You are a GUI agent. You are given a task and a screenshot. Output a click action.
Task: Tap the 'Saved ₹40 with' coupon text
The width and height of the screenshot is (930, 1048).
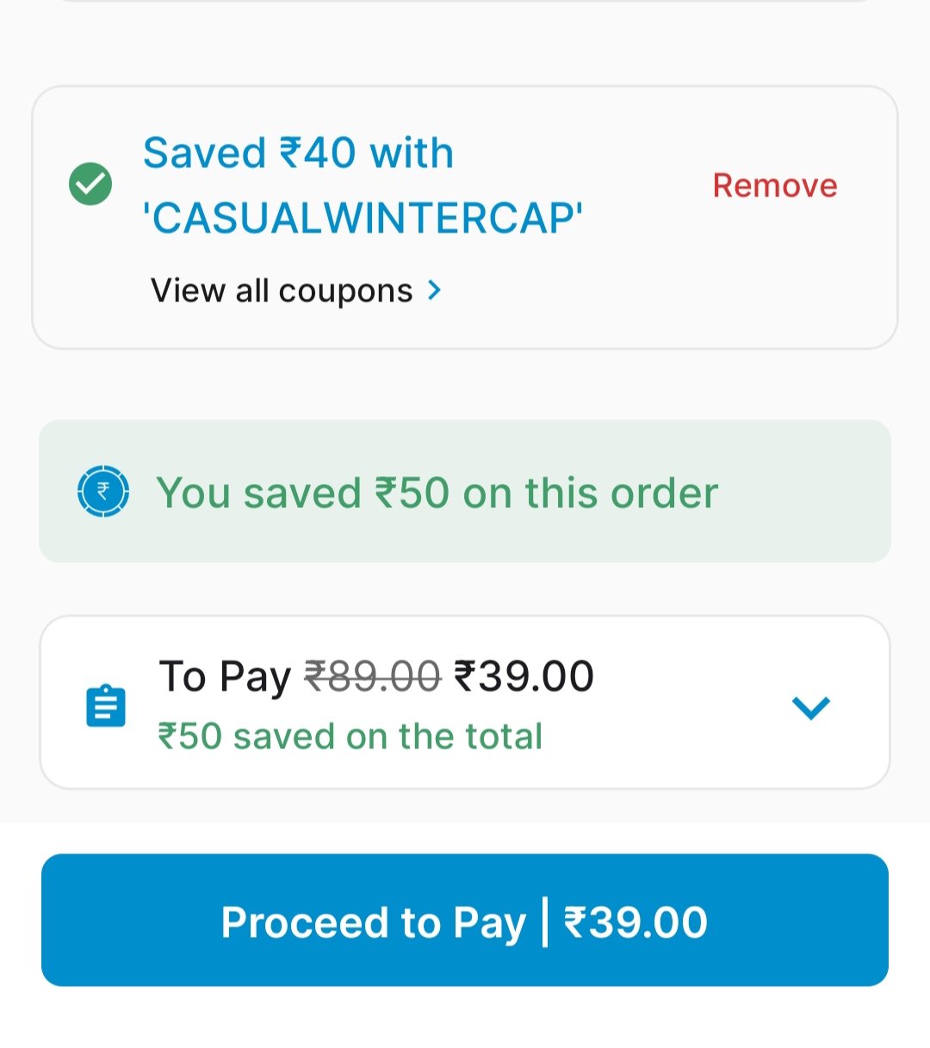click(x=298, y=153)
